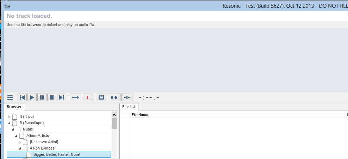The height and width of the screenshot is (159, 348).
Task: Click the A-B repeat button
Action: click(114, 97)
